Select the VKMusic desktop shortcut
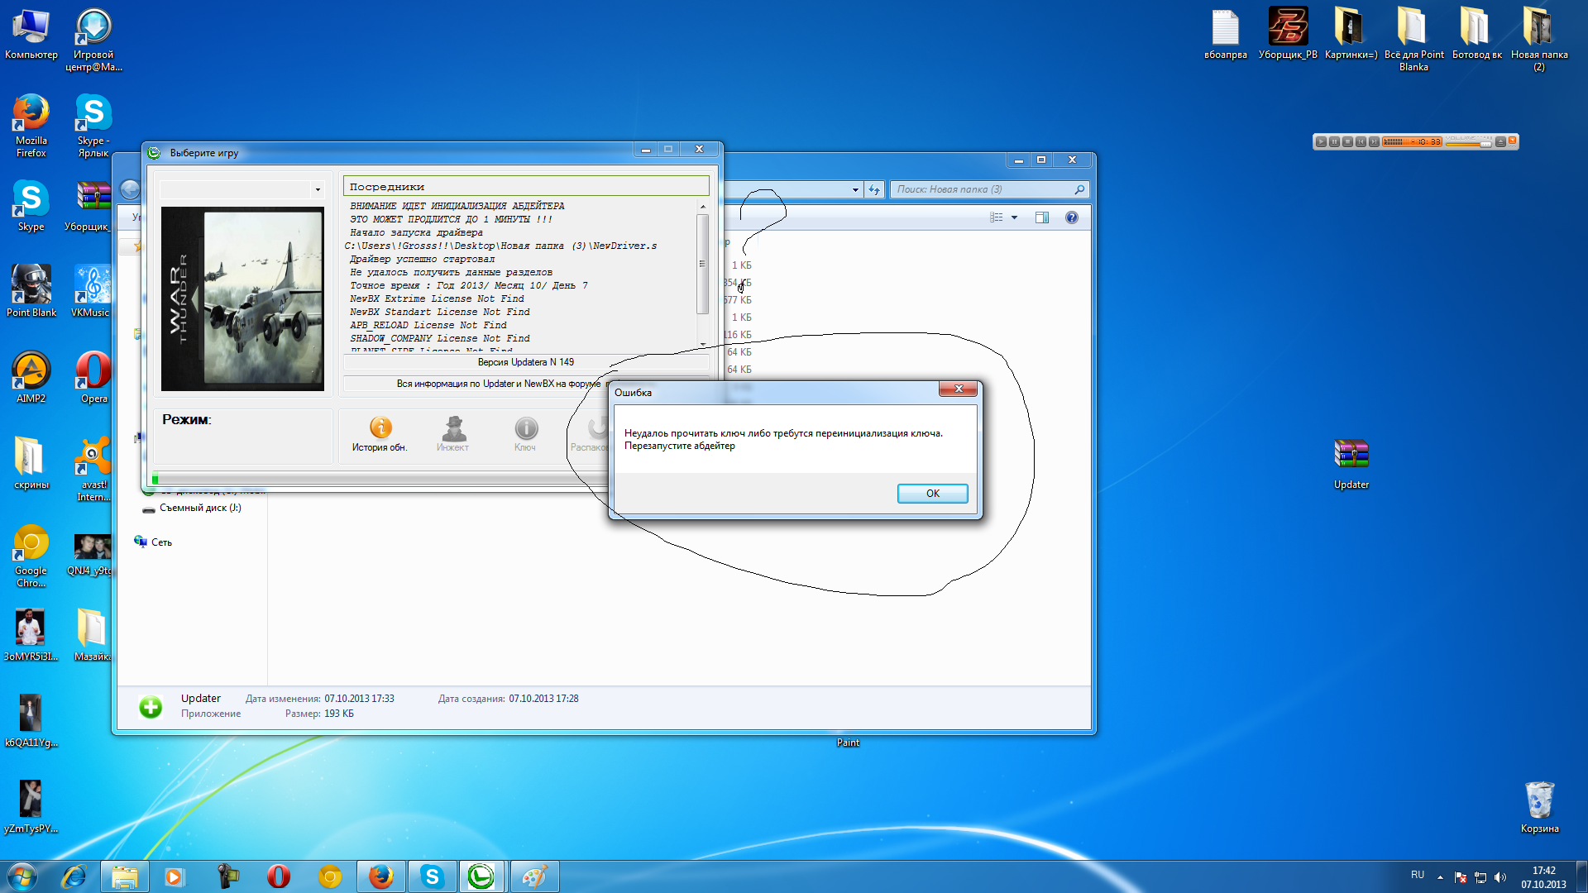Viewport: 1588px width, 893px height. tap(91, 291)
